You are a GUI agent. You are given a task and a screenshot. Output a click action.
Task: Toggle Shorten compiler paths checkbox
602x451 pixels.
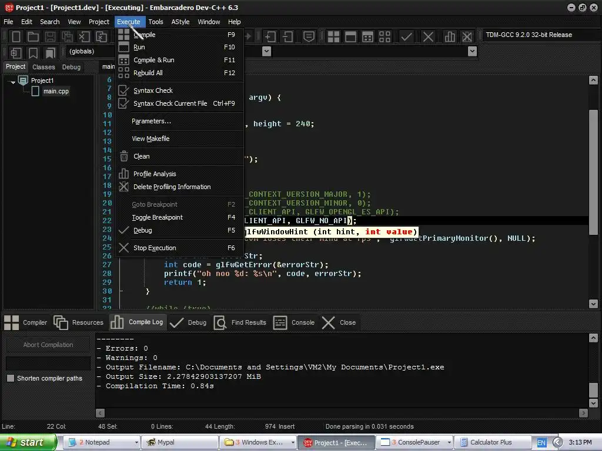[x=11, y=378]
